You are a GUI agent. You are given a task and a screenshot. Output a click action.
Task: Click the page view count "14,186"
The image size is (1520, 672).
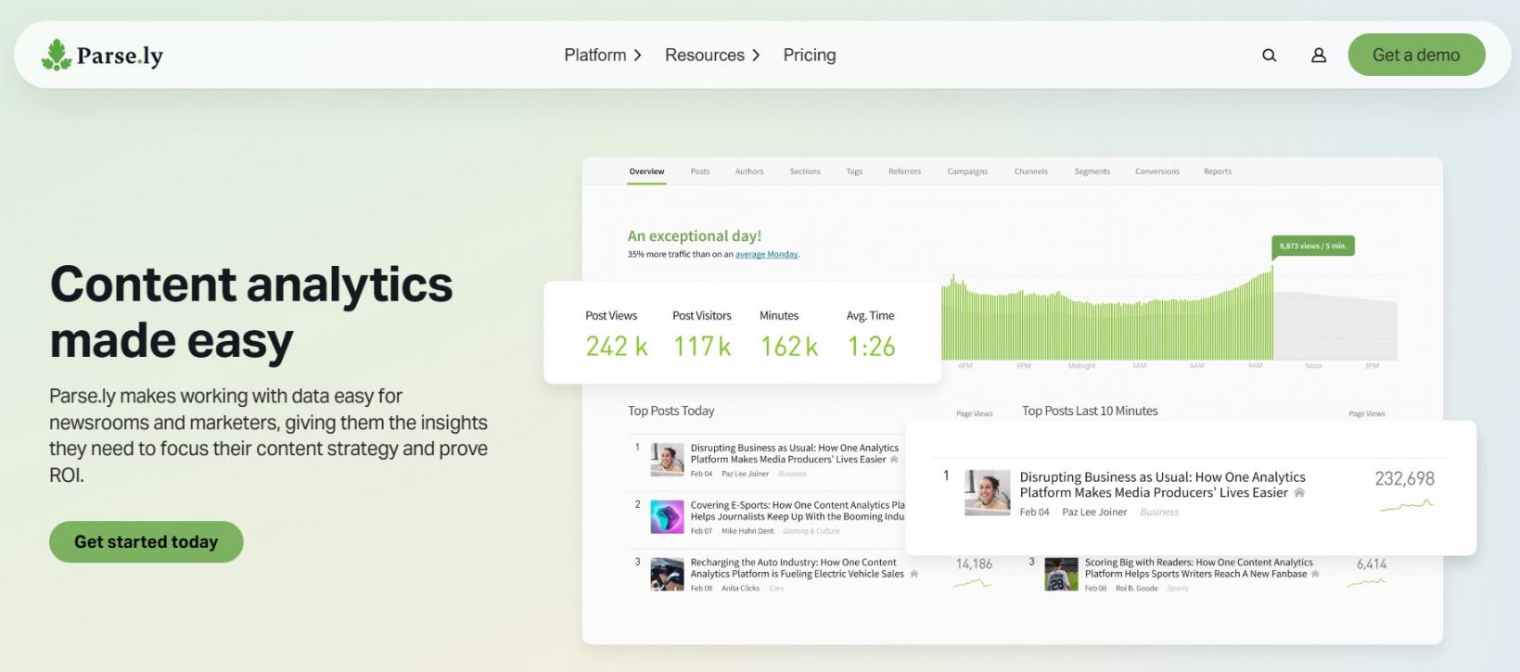coord(974,564)
